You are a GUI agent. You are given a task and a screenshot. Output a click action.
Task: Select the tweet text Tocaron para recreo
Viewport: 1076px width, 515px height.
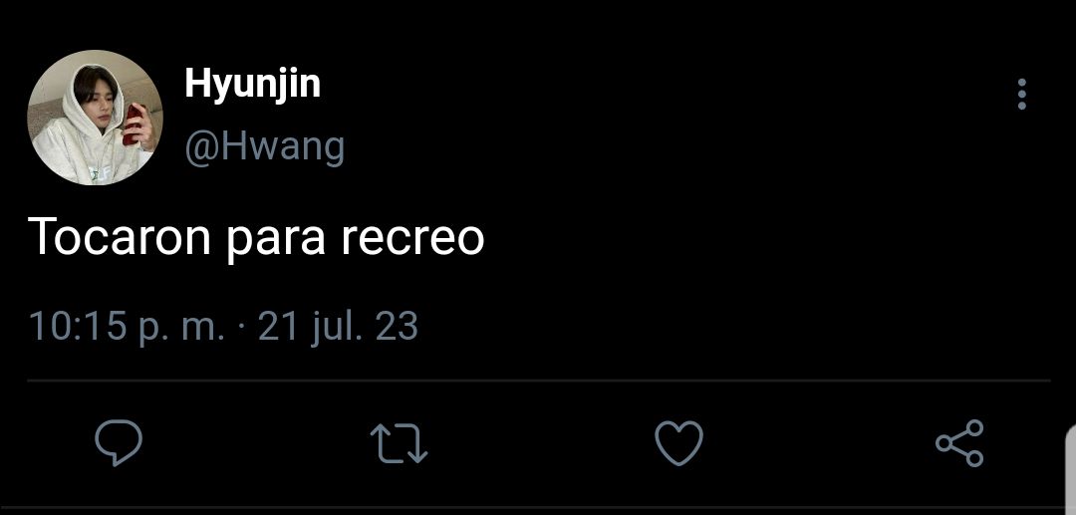pyautogui.click(x=256, y=238)
